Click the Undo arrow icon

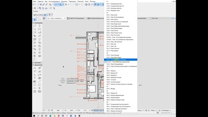[34, 5]
